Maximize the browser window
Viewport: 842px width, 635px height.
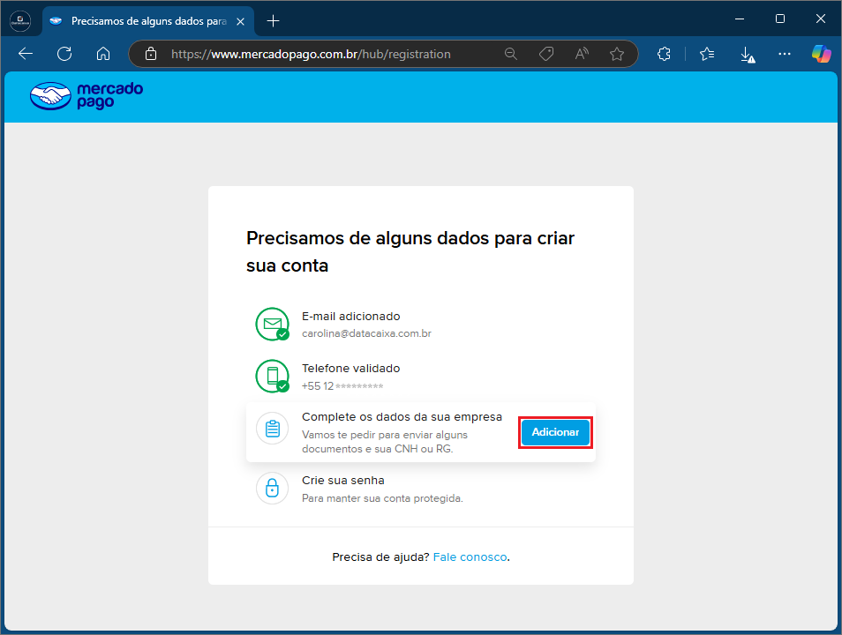780,19
